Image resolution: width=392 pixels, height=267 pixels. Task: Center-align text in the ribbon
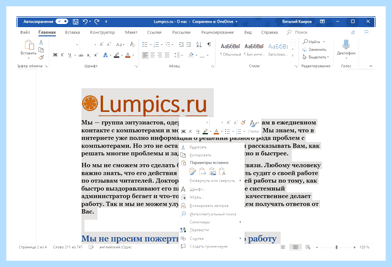click(152, 55)
